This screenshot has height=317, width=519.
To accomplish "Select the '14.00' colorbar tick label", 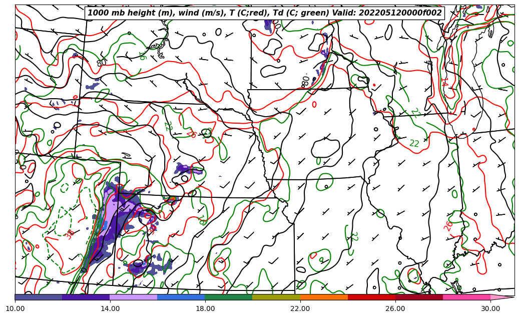I will (x=110, y=308).
